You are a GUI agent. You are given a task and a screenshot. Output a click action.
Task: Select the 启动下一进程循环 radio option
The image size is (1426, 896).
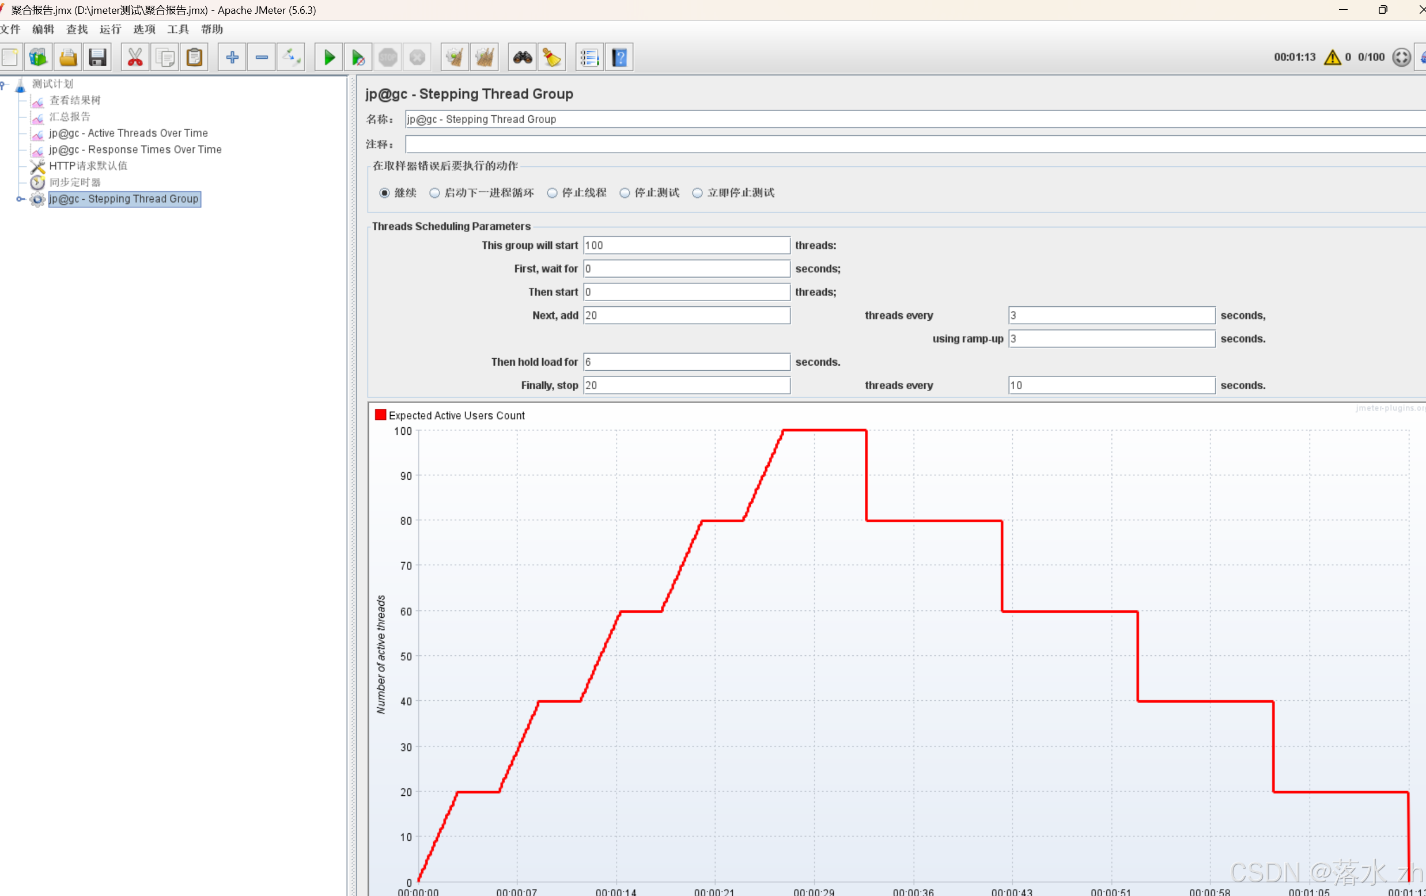coord(434,193)
